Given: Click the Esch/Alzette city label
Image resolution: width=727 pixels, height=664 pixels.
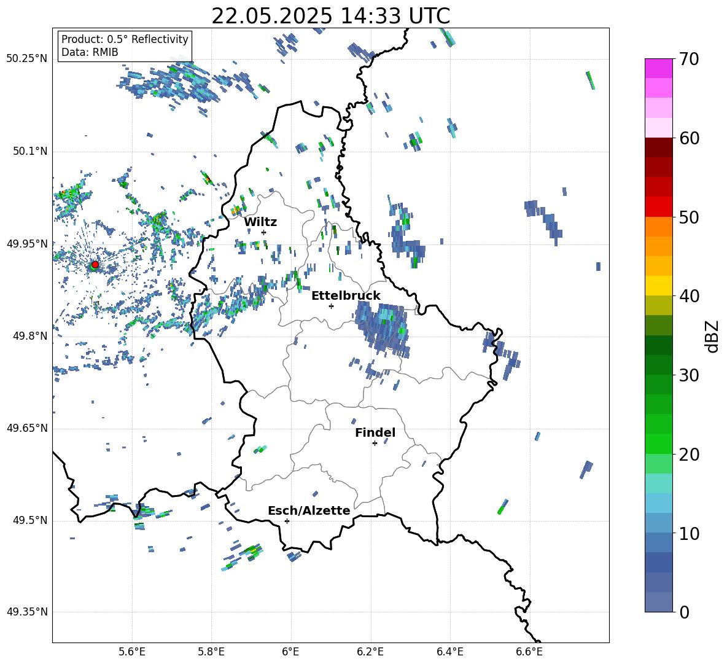Looking at the screenshot, I should (x=309, y=510).
